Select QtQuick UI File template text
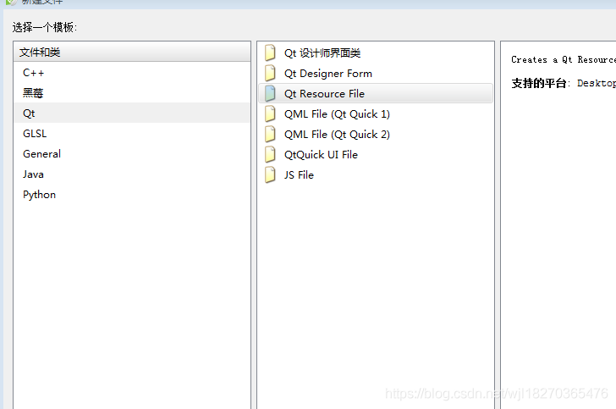 tap(321, 155)
